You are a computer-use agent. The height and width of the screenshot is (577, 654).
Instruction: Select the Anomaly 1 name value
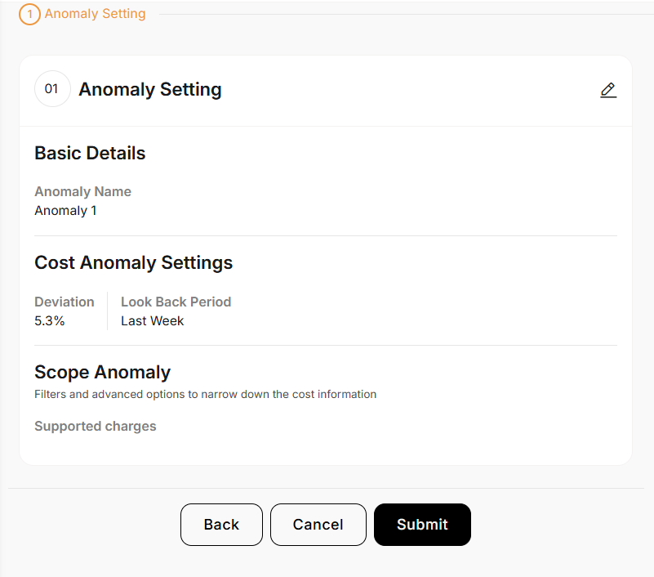[x=65, y=210]
